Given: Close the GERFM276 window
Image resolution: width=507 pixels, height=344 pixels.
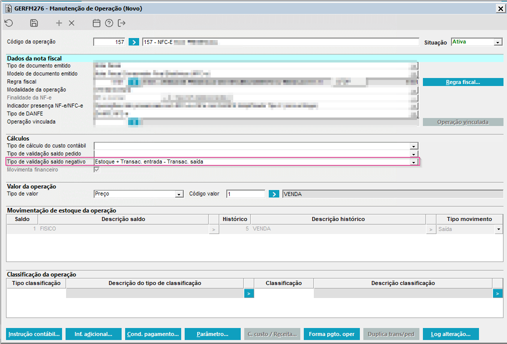Looking at the screenshot, I should coord(500,8).
